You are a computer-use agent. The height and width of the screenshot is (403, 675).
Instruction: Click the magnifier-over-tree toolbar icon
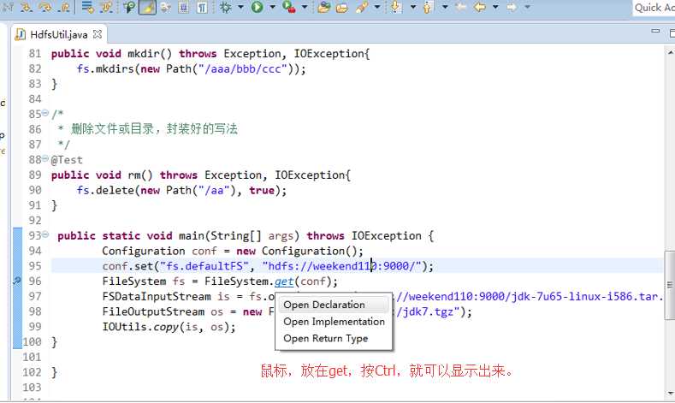click(x=128, y=7)
